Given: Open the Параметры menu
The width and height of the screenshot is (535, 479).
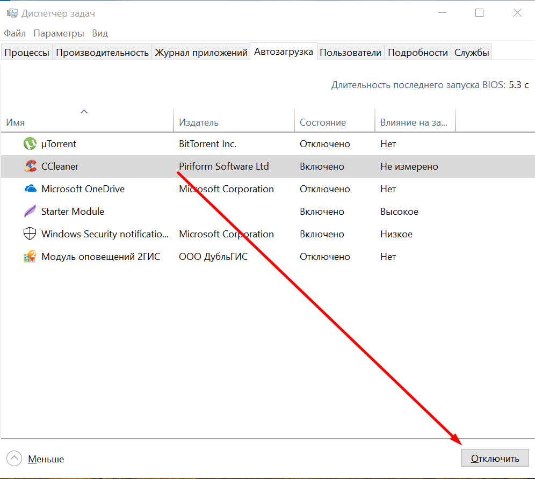Looking at the screenshot, I should pos(59,33).
